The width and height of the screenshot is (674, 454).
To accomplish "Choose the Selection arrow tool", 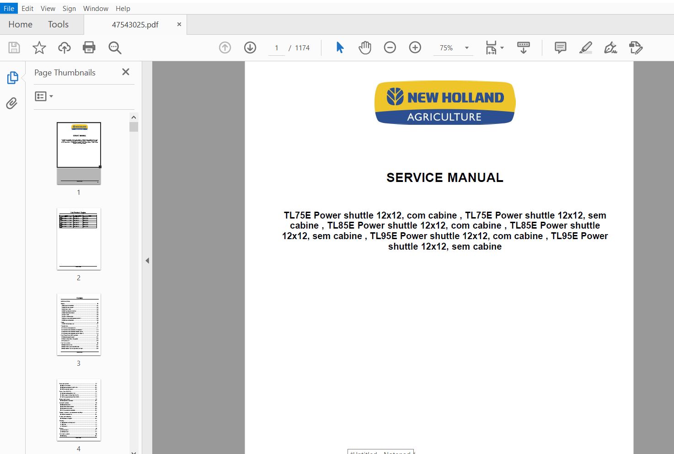I will pos(340,48).
